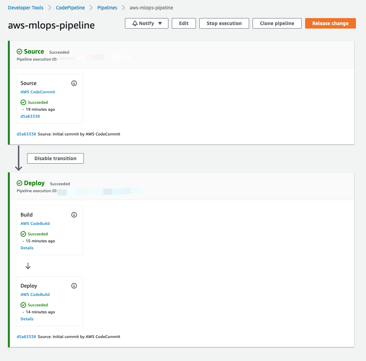Click the green Source stage heading
This screenshot has height=361, width=366.
[34, 52]
